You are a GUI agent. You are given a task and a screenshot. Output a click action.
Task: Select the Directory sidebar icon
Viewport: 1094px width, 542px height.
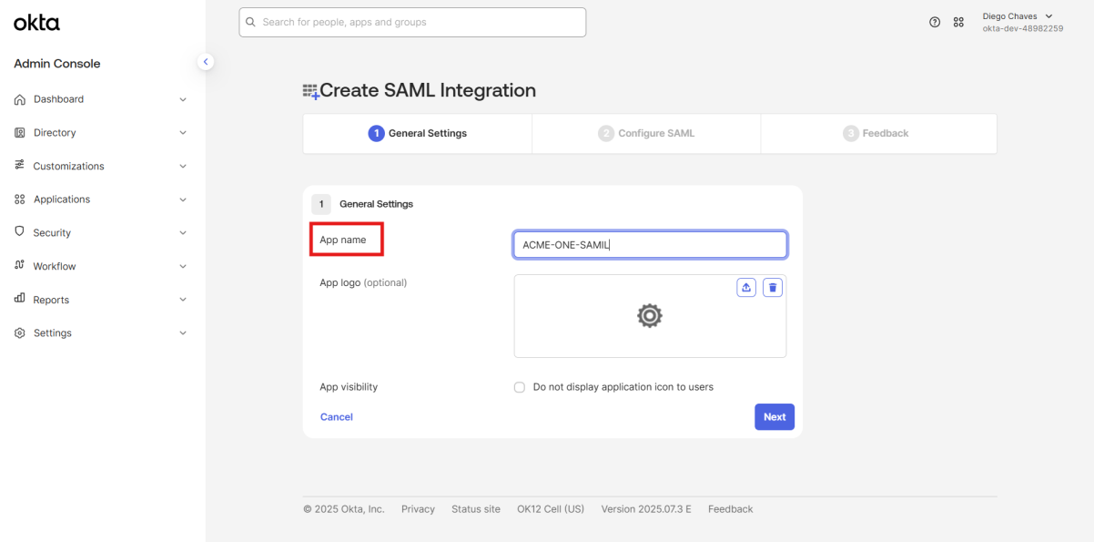click(20, 133)
